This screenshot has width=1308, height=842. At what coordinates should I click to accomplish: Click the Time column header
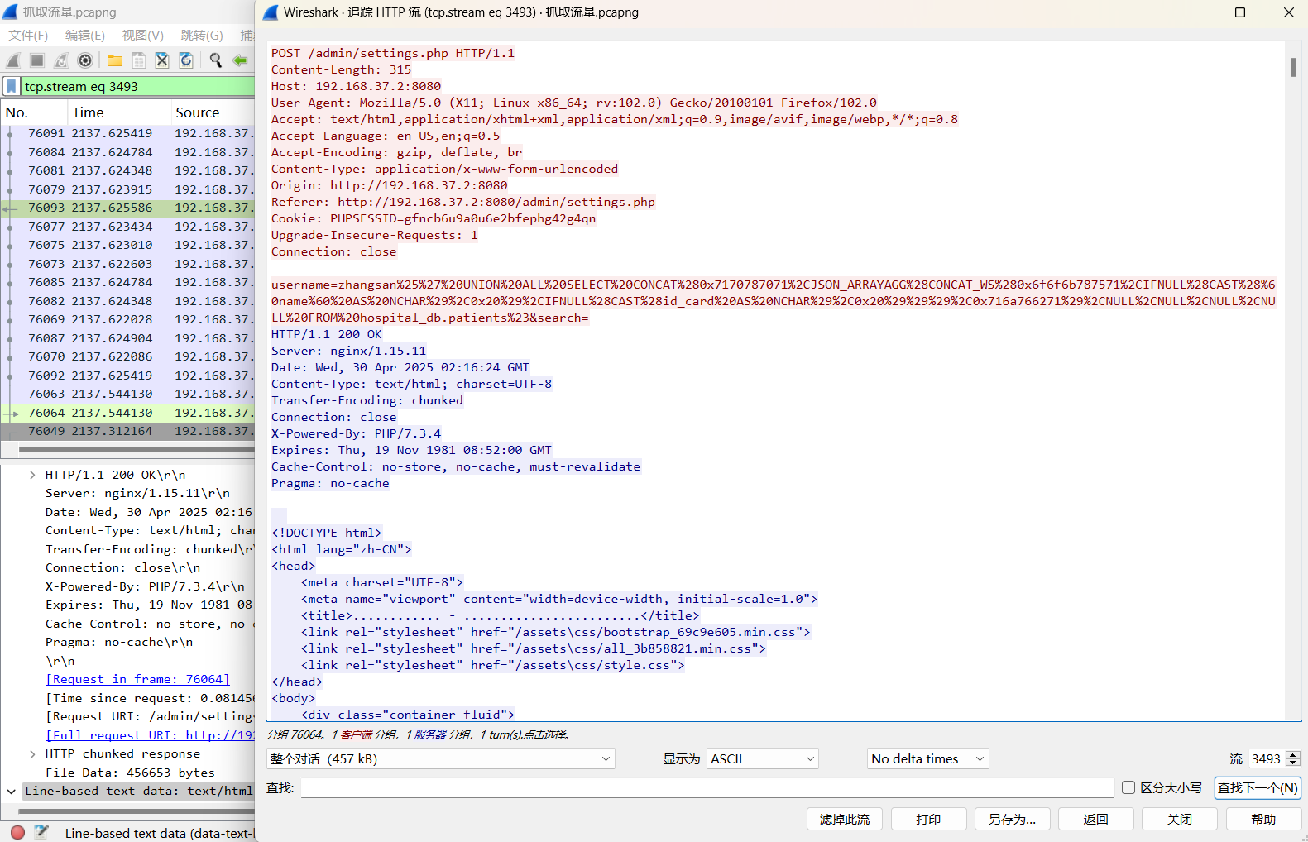click(118, 112)
